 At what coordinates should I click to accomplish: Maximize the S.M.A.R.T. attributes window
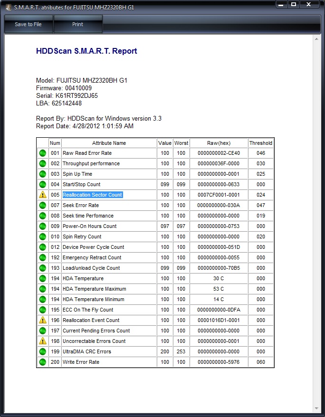(x=294, y=5)
